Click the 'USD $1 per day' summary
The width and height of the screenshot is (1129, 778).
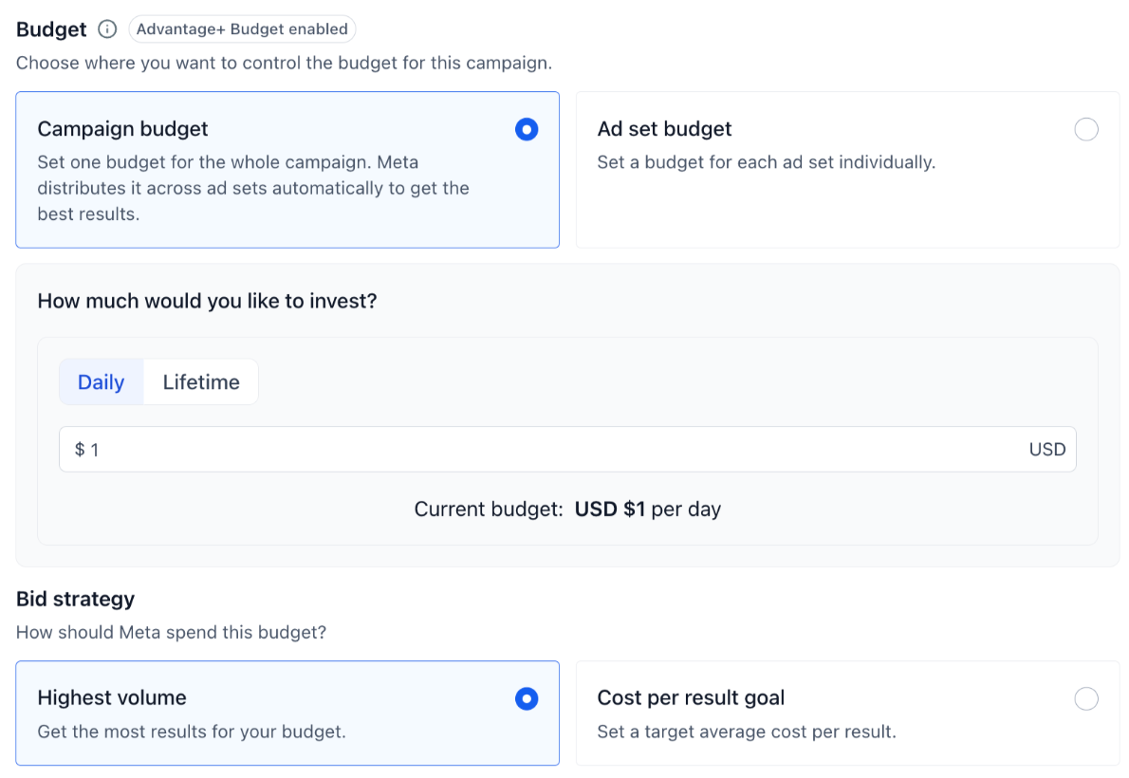tap(647, 509)
